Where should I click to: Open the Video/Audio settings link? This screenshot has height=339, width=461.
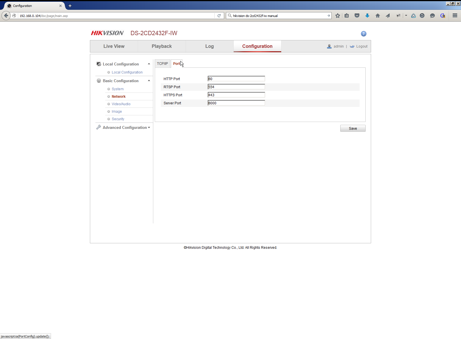121,104
